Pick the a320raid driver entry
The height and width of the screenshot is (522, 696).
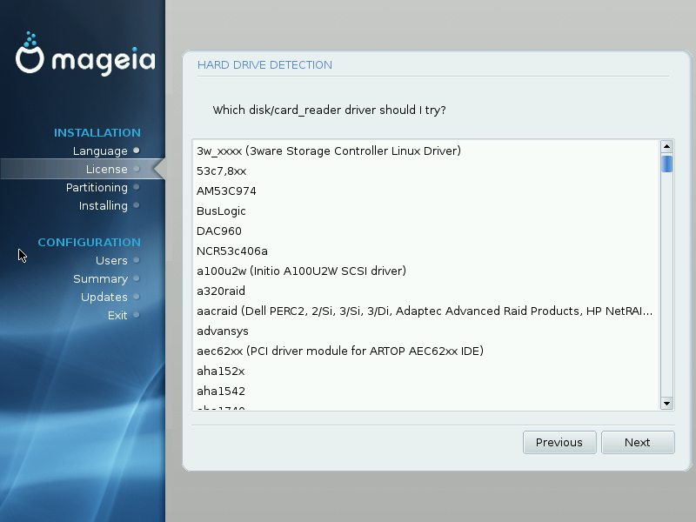point(426,291)
